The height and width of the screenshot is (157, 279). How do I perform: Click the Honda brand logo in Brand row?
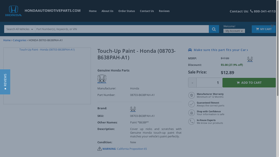click(x=133, y=109)
